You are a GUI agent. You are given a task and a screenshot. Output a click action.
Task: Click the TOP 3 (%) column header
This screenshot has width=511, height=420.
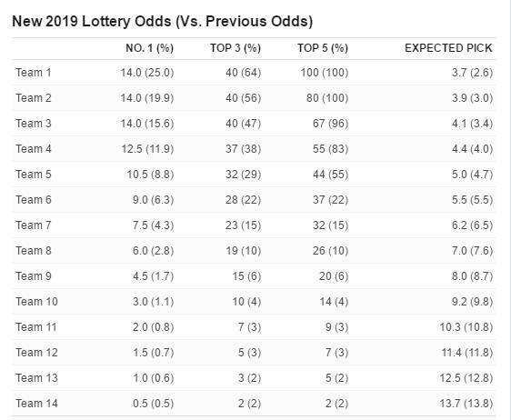click(x=235, y=48)
